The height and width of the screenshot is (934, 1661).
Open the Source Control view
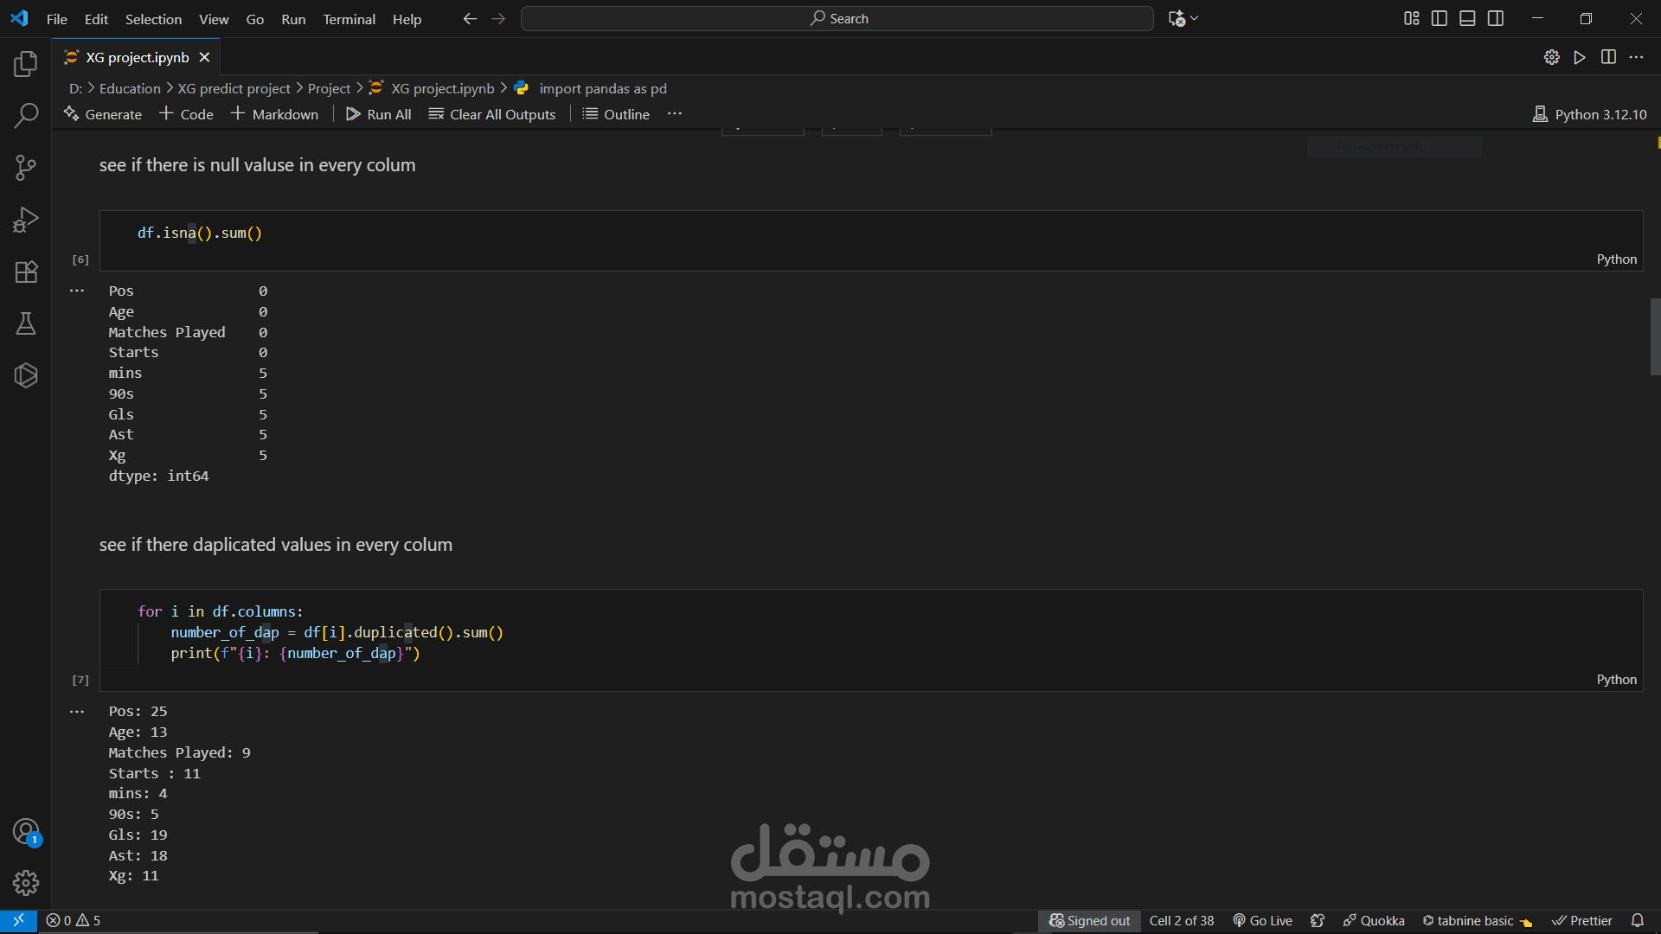point(26,168)
